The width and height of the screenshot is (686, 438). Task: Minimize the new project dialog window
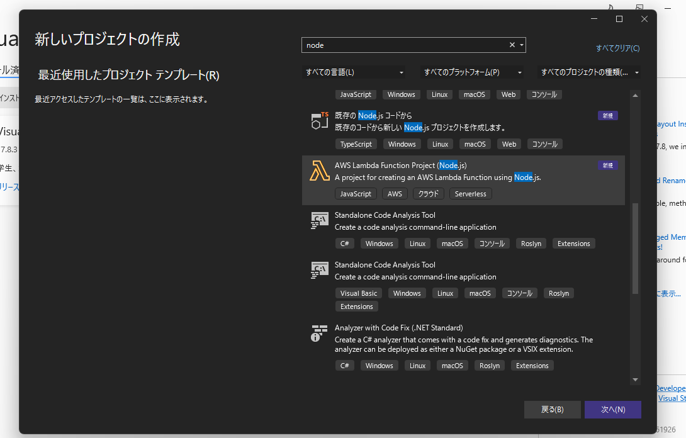(x=594, y=19)
